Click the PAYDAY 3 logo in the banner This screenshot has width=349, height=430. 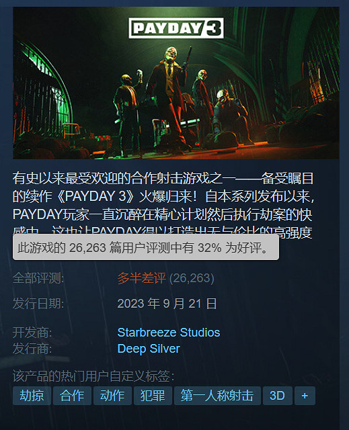tap(176, 28)
